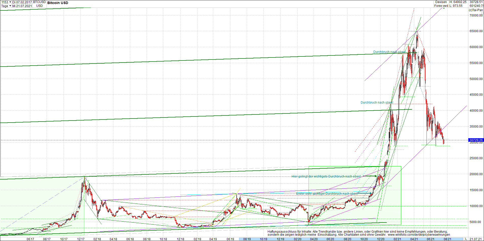Image resolution: width=484 pixels, height=241 pixels.
Task: Click the 45000.00 price axis label
Action: (x=476, y=95)
